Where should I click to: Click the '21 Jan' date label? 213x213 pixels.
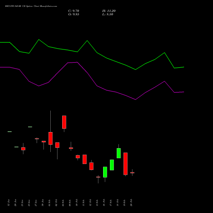pos(22,203)
